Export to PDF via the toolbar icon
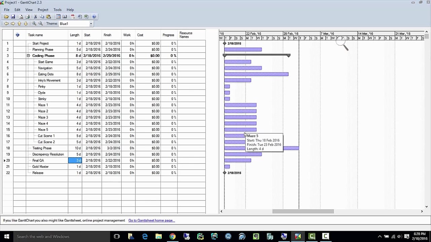Image resolution: width=431 pixels, height=242 pixels. (x=73, y=16)
